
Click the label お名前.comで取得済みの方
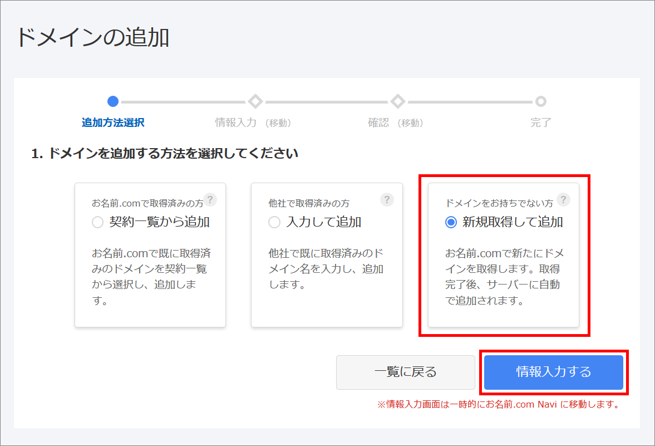coord(147,203)
